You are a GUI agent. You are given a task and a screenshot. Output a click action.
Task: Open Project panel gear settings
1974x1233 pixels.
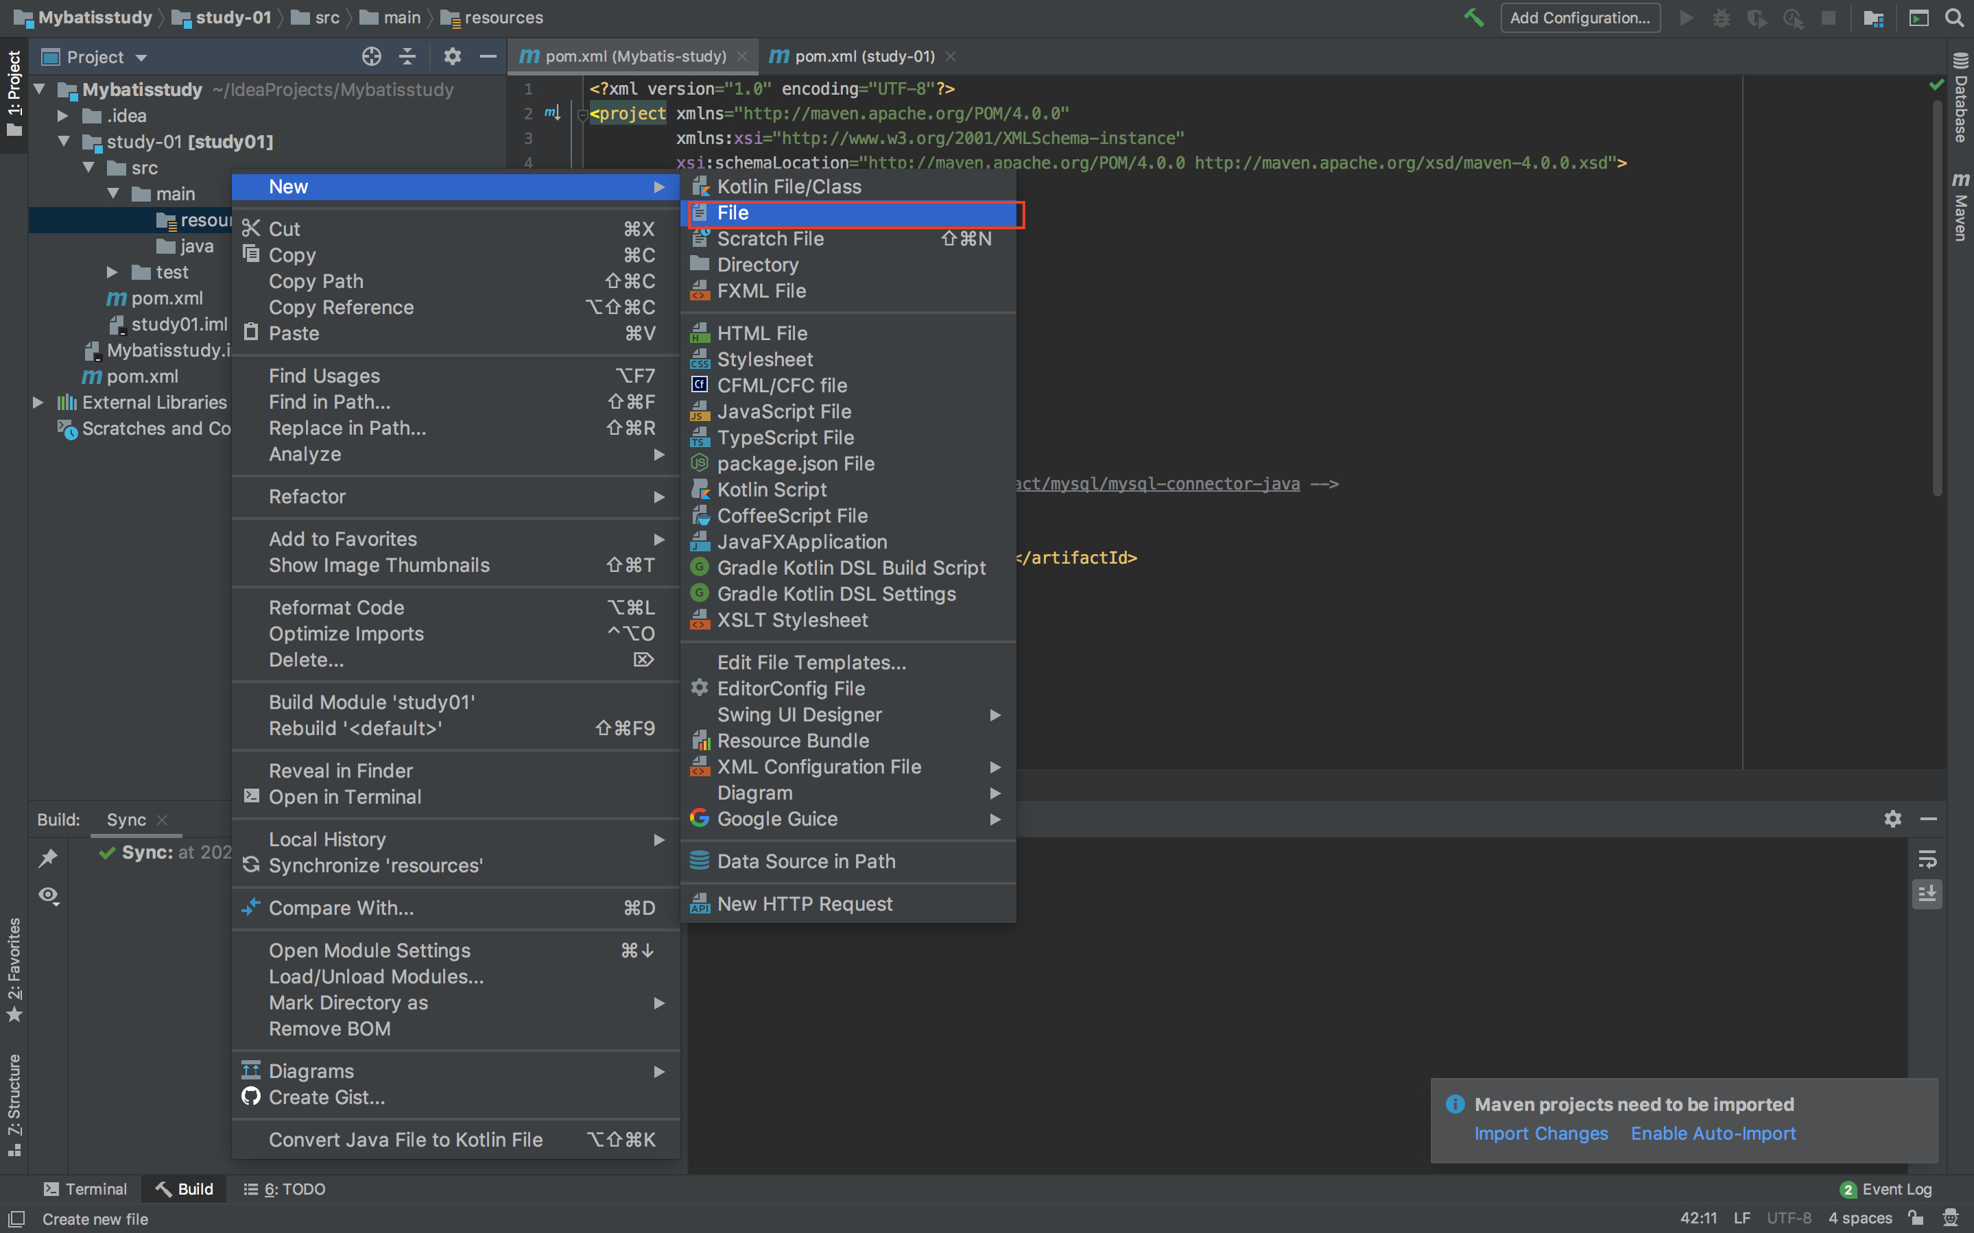point(452,56)
